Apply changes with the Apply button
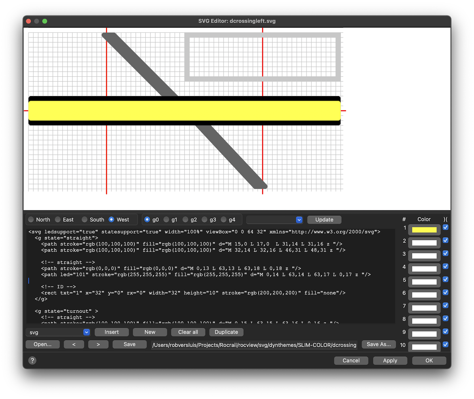 point(390,361)
